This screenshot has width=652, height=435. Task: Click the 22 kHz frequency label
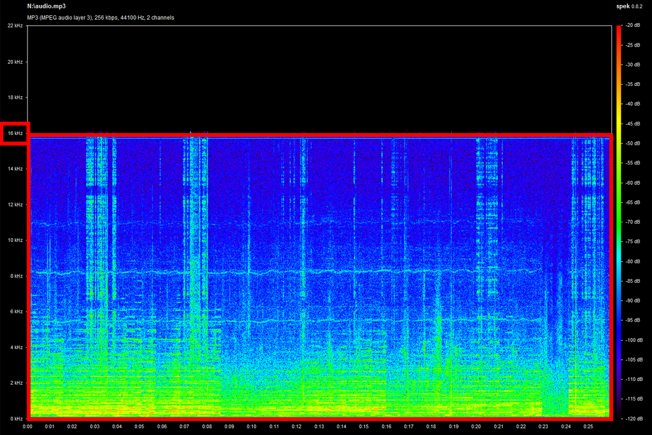[x=15, y=25]
